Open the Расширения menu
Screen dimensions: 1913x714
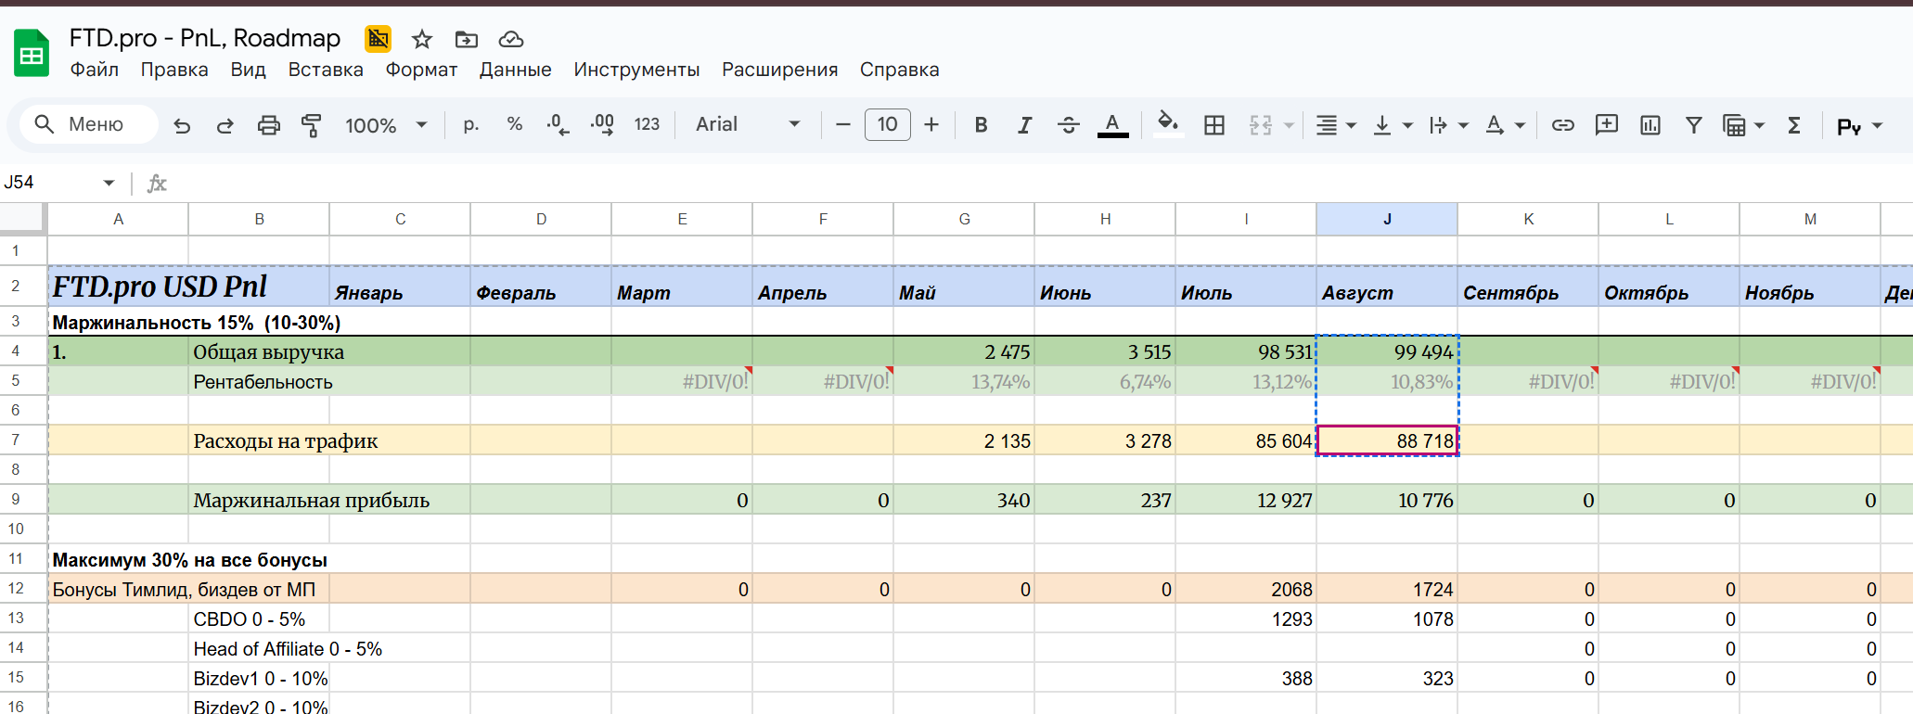pyautogui.click(x=779, y=70)
